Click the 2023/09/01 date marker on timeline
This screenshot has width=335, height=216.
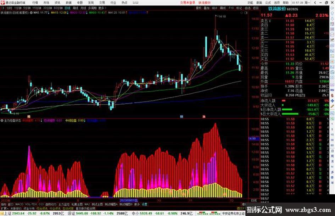[x=129, y=200]
